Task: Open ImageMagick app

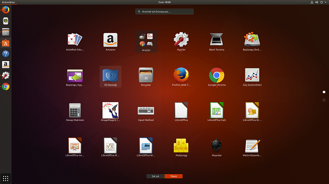Action: tap(110, 112)
